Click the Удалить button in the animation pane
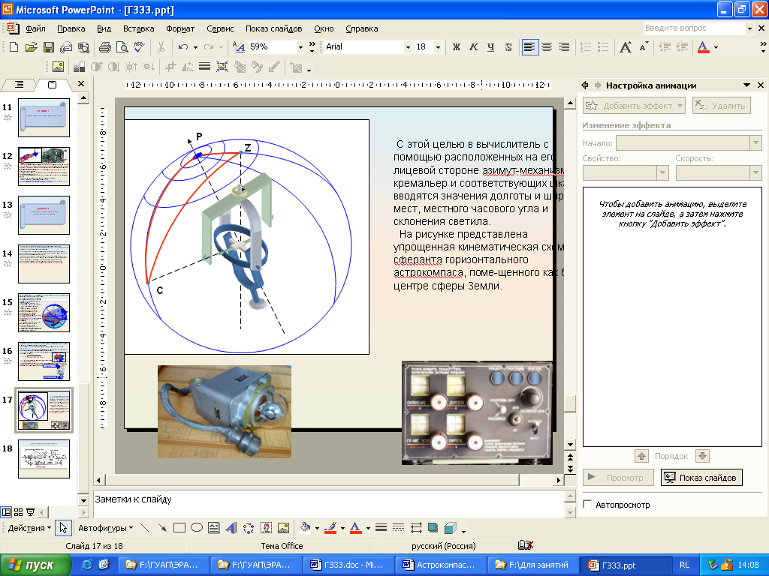Viewport: 769px width, 576px height. tap(722, 105)
